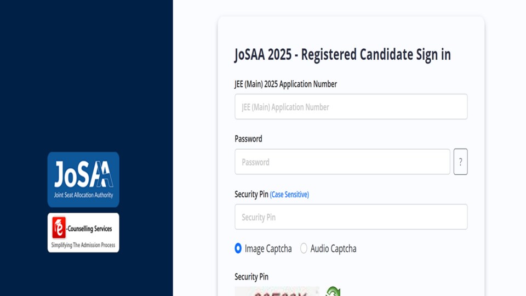Select the Image Captcha radio button
This screenshot has height=296, width=526.
238,248
